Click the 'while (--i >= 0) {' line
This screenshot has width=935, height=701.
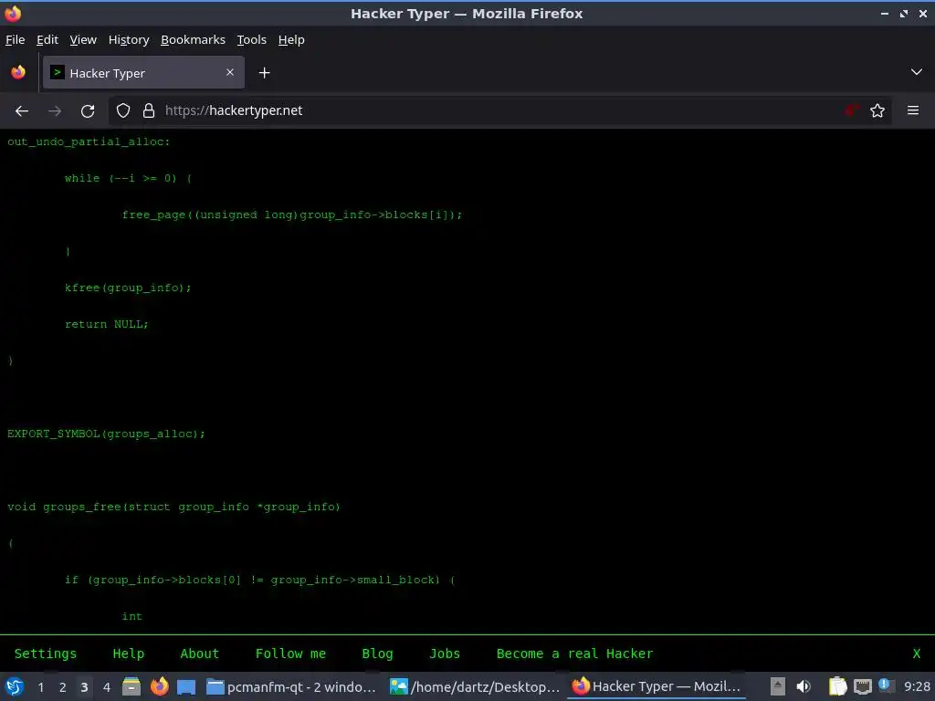coord(128,178)
